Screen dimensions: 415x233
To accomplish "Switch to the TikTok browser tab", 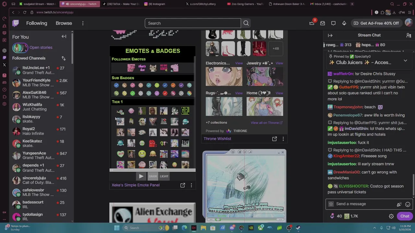I will [121, 4].
